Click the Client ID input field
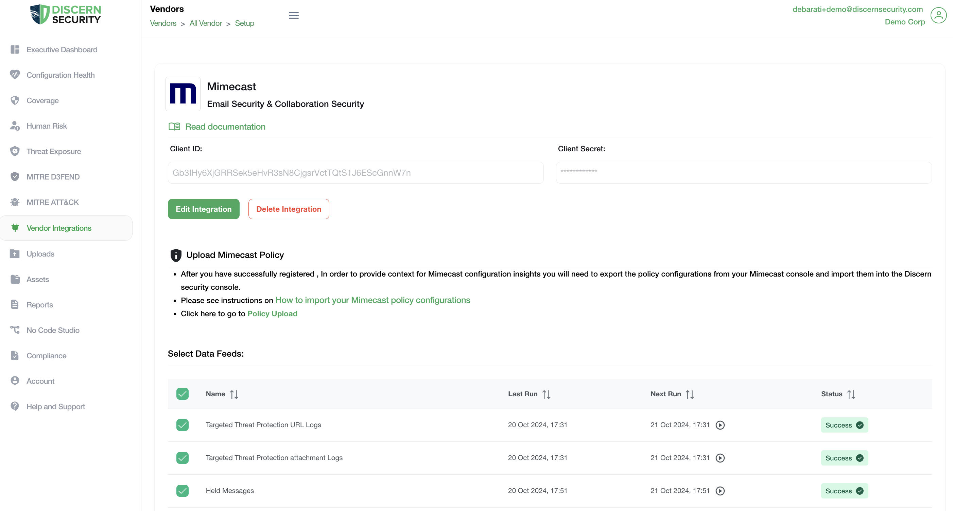This screenshot has width=953, height=511. click(x=356, y=173)
